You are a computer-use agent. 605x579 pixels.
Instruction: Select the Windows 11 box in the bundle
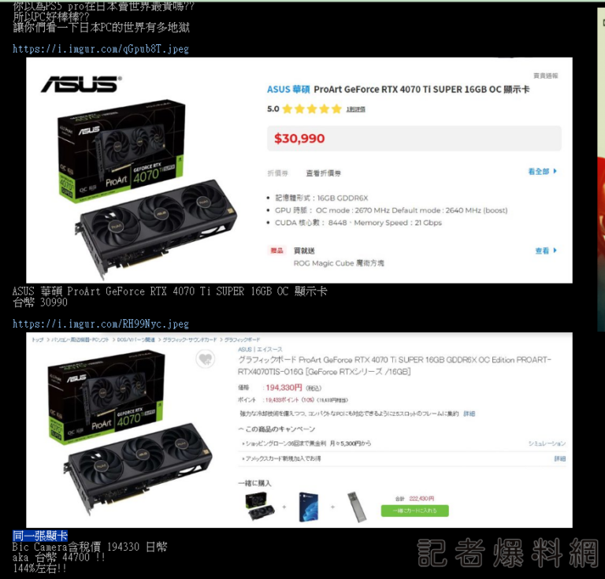[308, 507]
